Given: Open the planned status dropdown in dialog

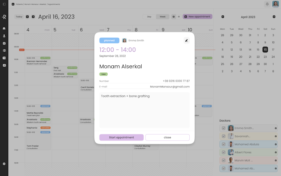Looking at the screenshot, I should coord(109,40).
